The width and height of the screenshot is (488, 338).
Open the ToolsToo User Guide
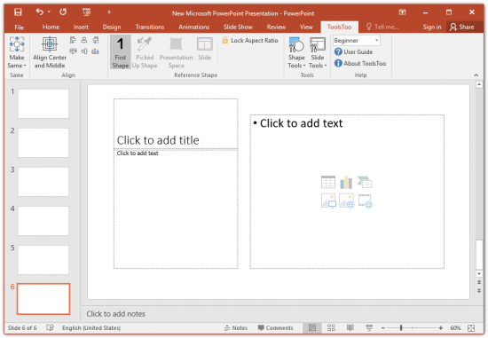coord(353,52)
